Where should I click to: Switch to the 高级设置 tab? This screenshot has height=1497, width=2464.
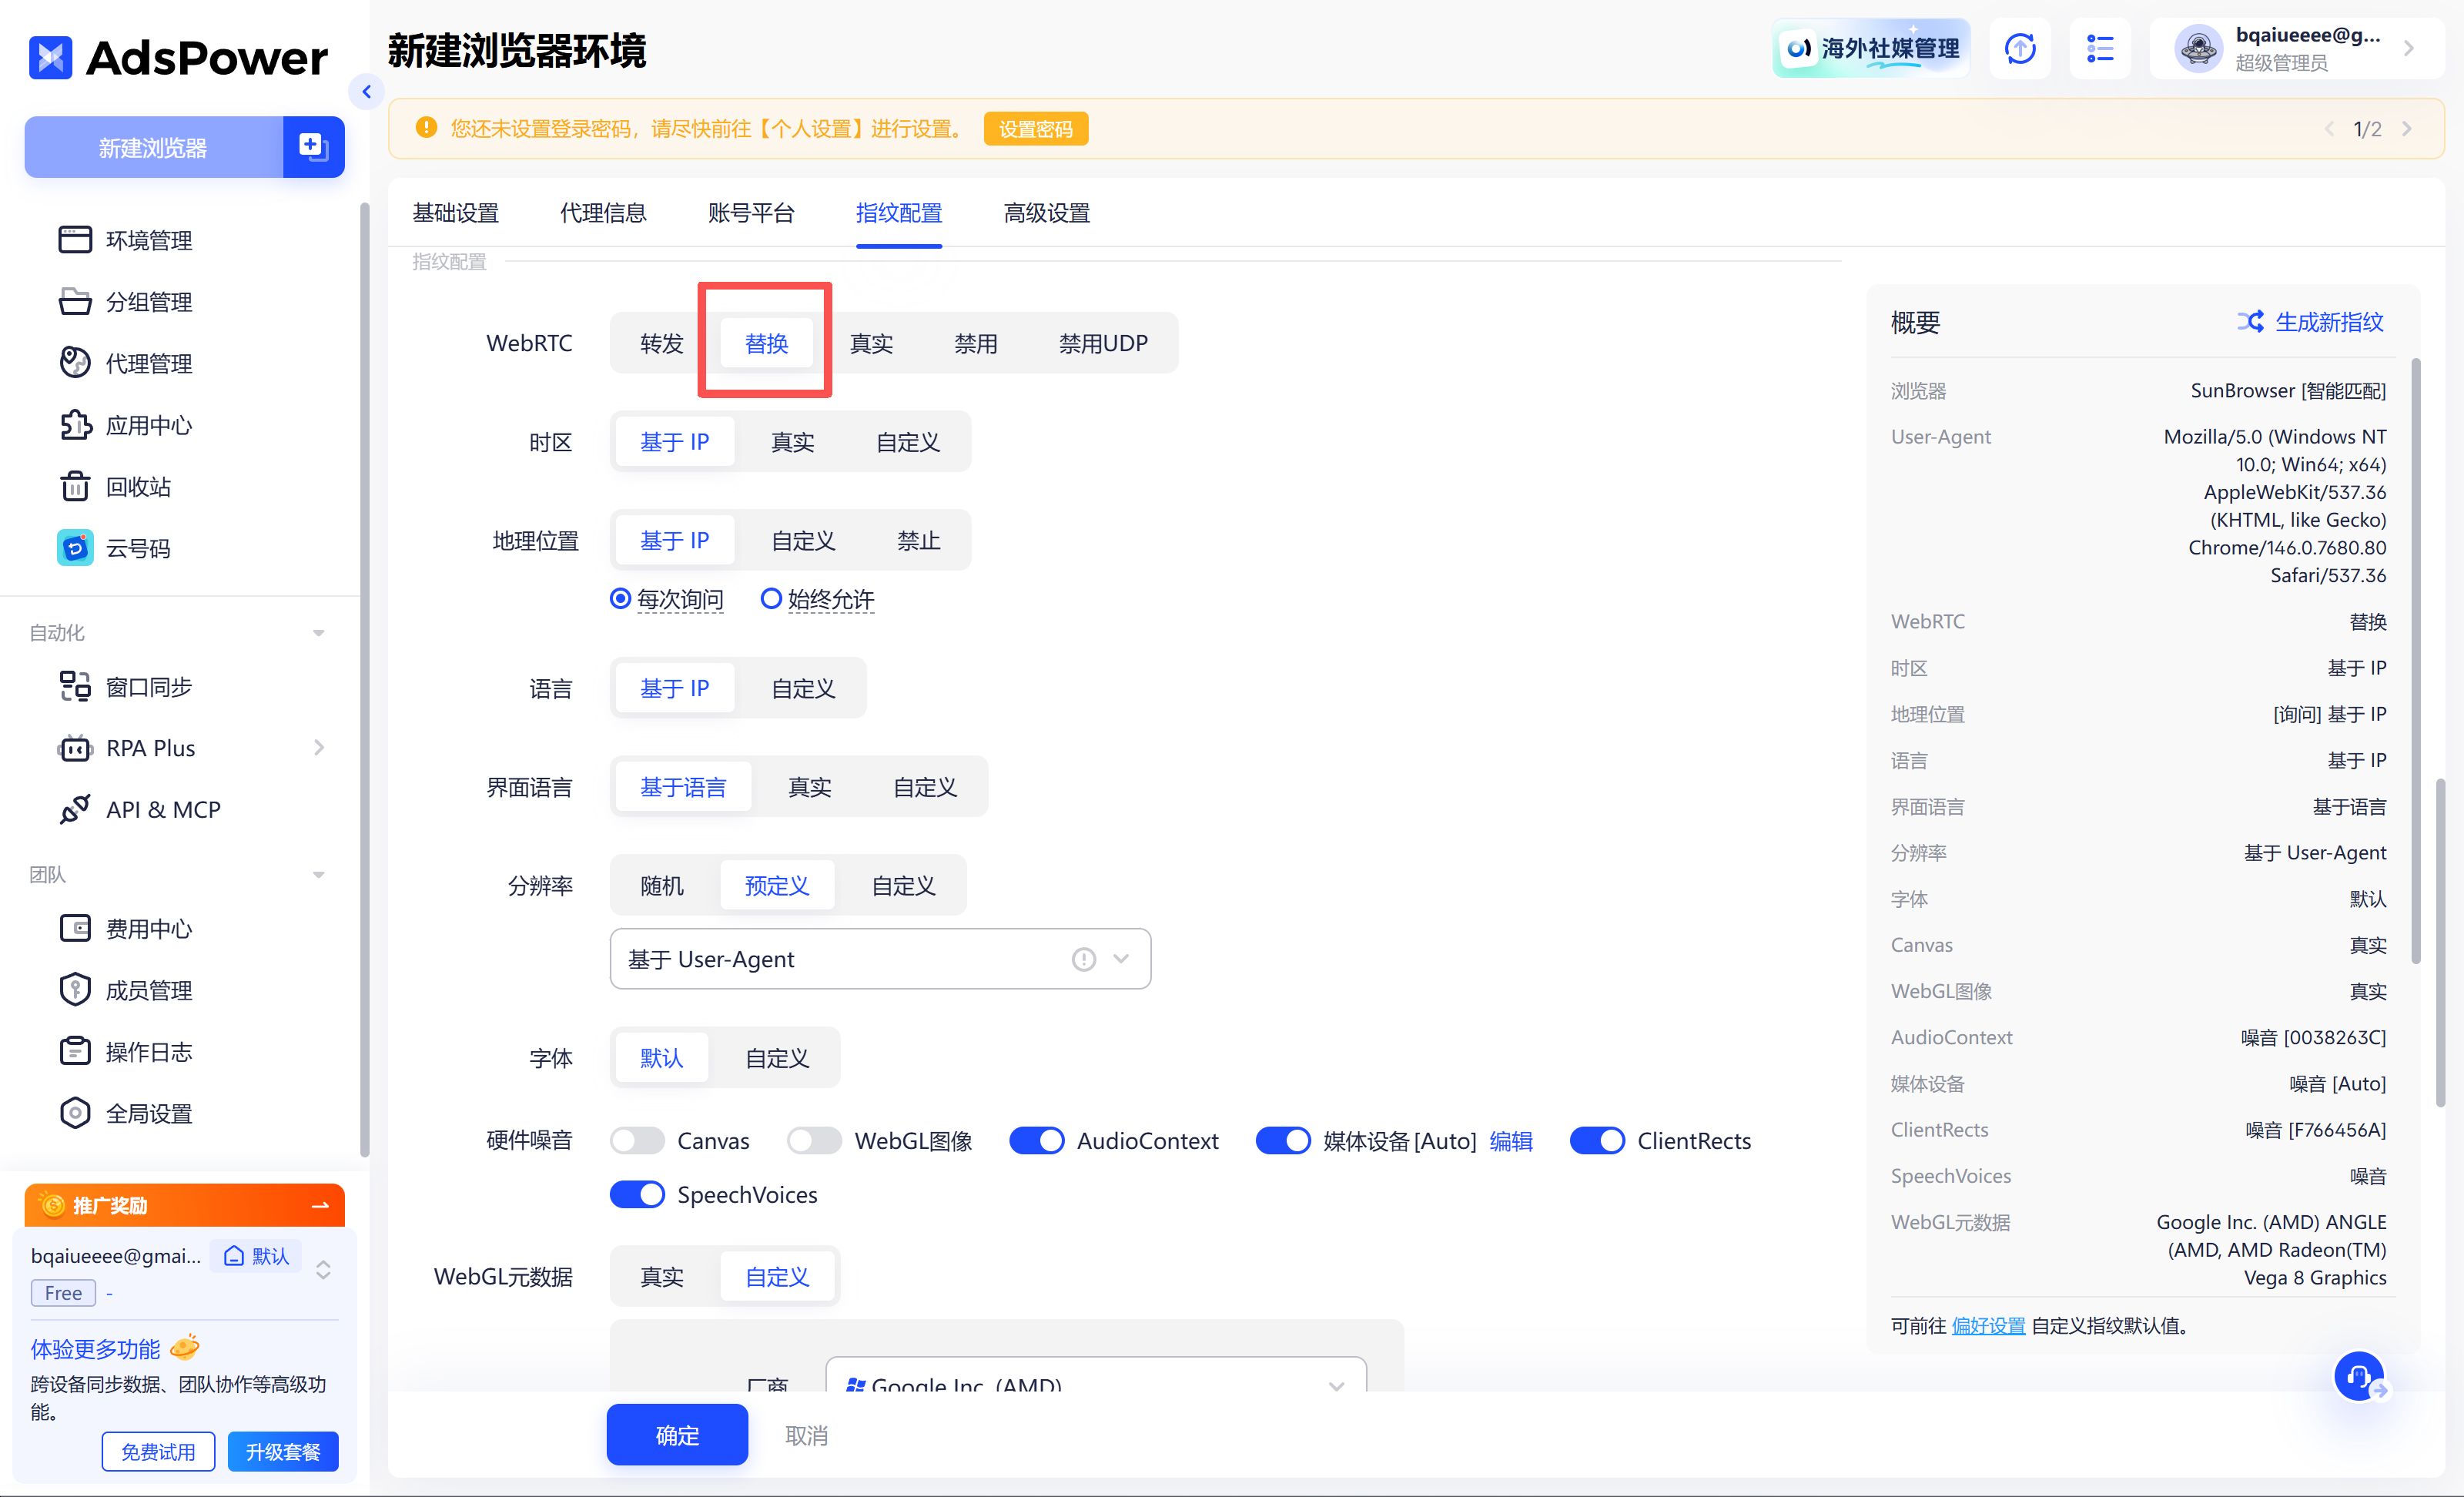[x=1046, y=213]
